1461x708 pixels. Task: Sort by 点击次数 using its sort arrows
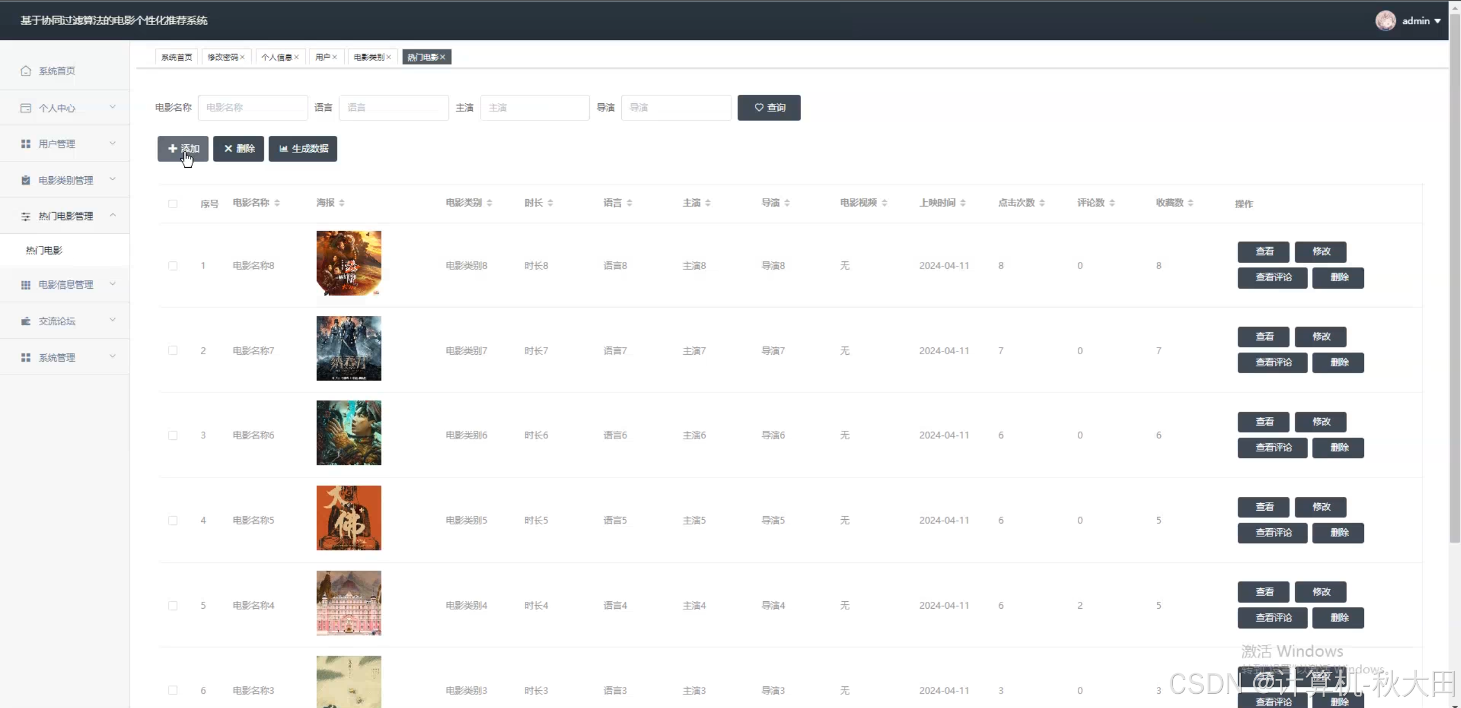[x=1042, y=203]
